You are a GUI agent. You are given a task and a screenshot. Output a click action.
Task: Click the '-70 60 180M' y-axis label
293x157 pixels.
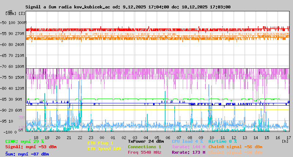point(12,66)
